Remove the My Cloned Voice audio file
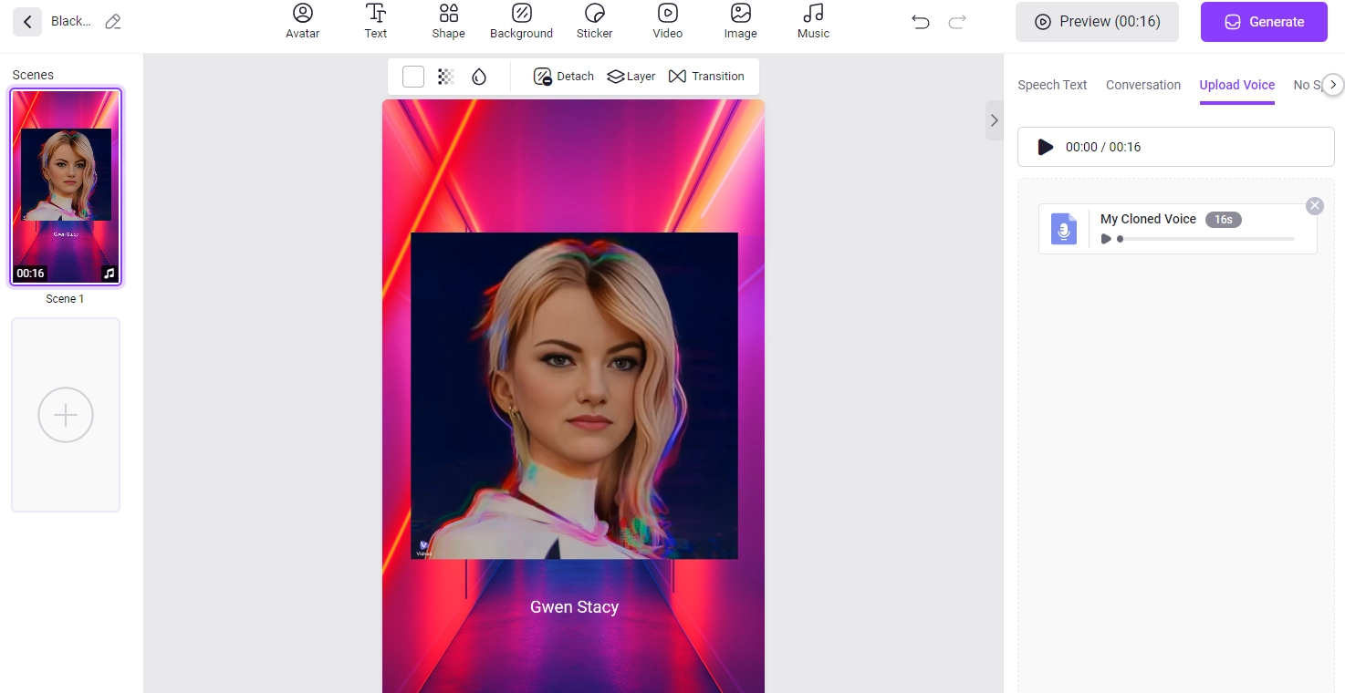 (x=1314, y=206)
